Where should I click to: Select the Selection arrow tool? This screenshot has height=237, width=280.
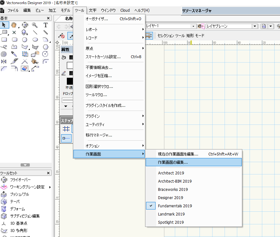(4, 25)
